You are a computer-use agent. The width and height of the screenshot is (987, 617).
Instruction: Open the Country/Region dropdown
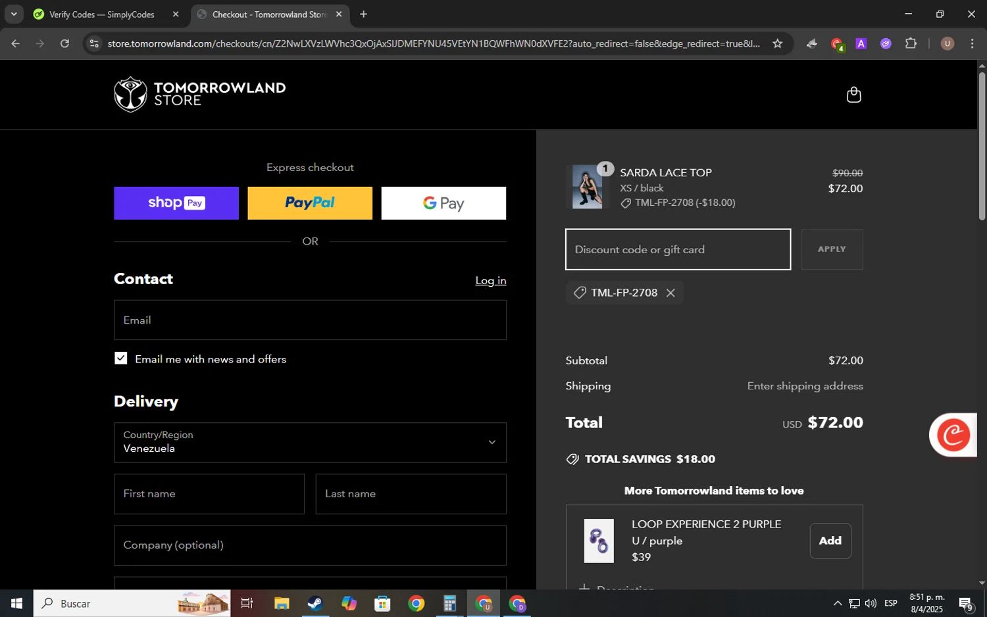(310, 443)
